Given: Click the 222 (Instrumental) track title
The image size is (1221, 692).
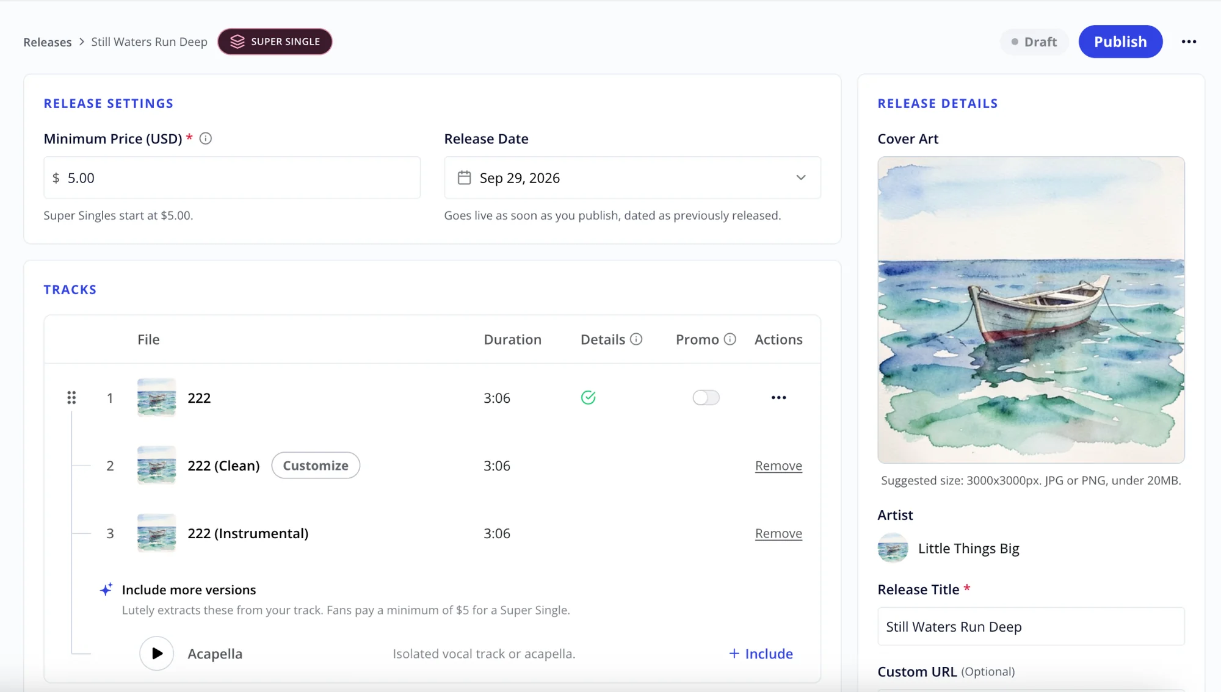Looking at the screenshot, I should pos(248,533).
